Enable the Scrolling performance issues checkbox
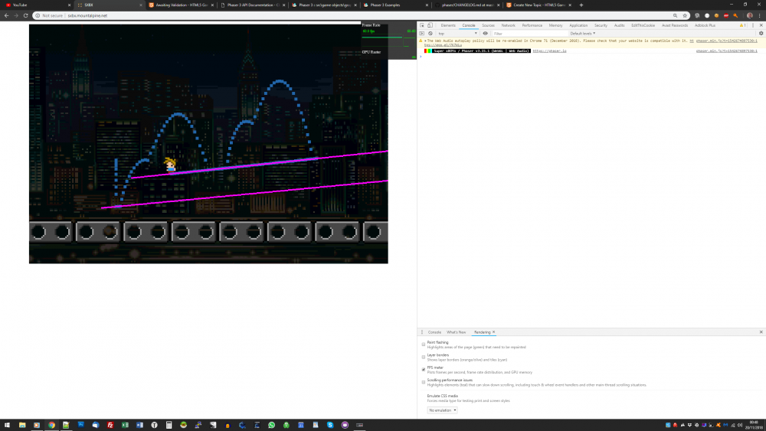The image size is (766, 431). 424,382
